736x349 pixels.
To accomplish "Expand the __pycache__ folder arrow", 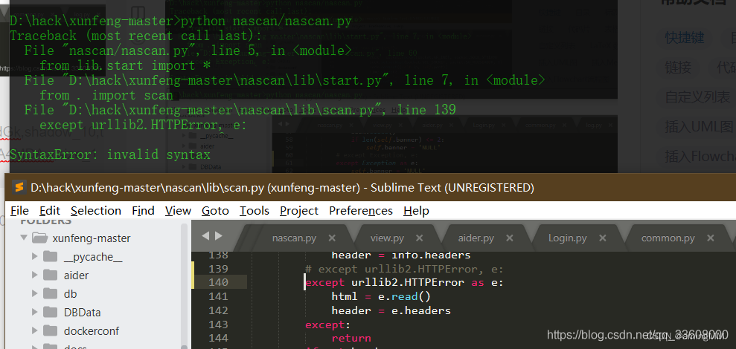I will click(x=35, y=257).
